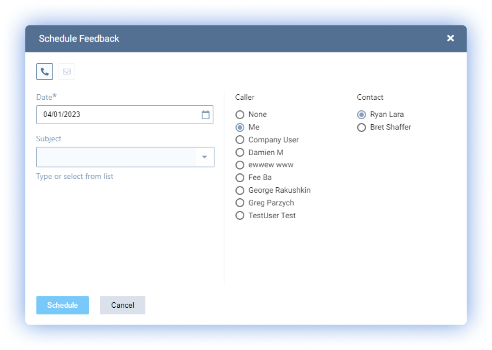Select the phone call feedback icon
Screen dimensions: 492x350
[44, 71]
